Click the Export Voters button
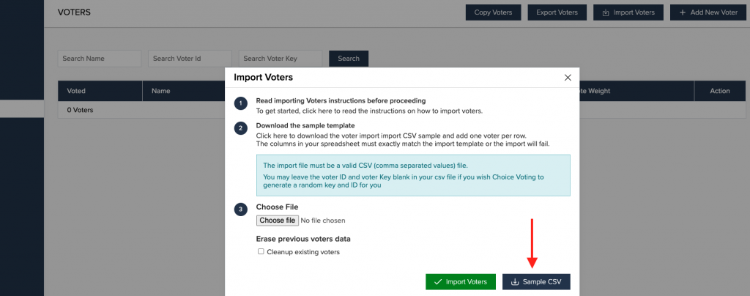 557,12
